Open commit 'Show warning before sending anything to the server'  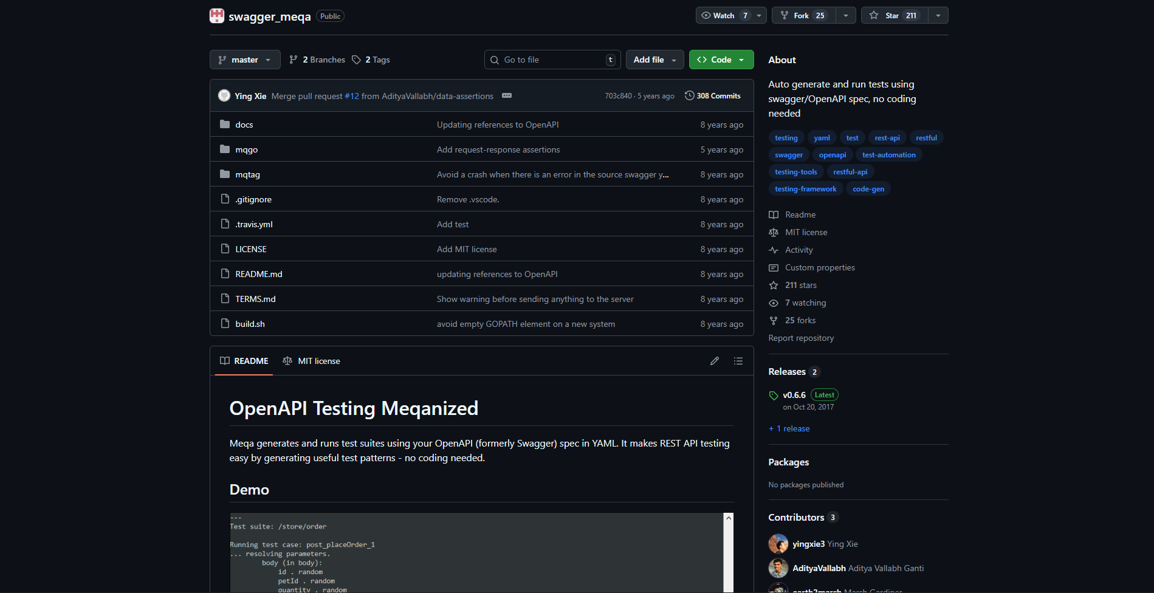click(535, 299)
